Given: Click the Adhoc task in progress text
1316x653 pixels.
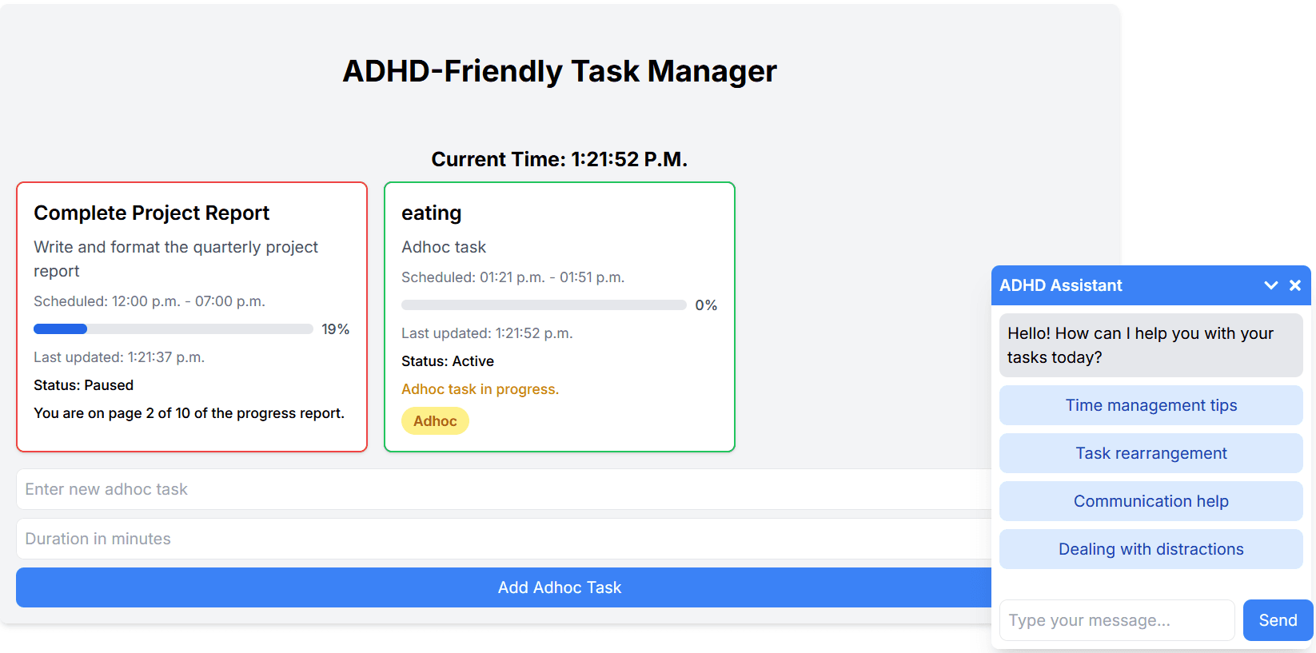Looking at the screenshot, I should [x=481, y=389].
